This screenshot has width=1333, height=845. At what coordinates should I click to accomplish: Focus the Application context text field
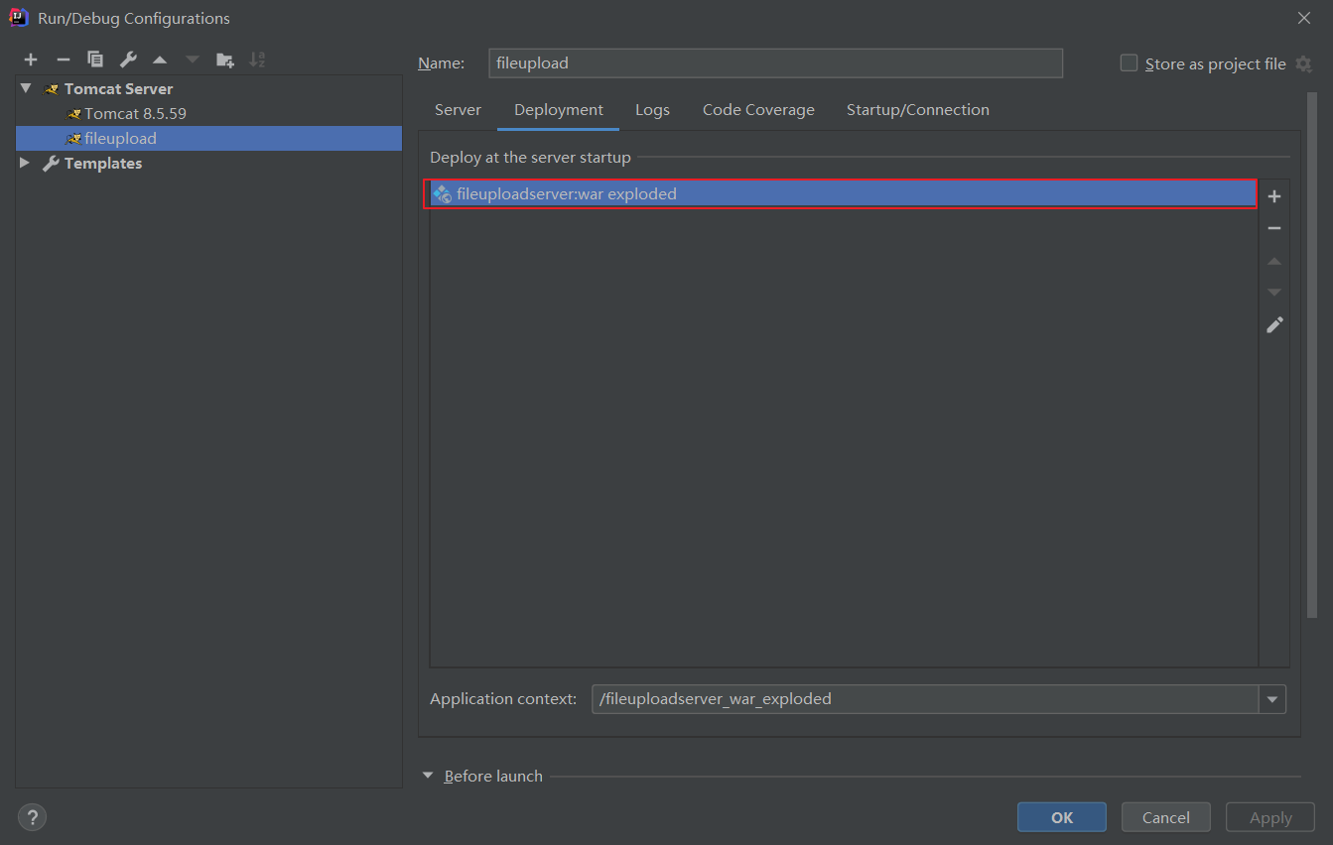[x=925, y=699]
